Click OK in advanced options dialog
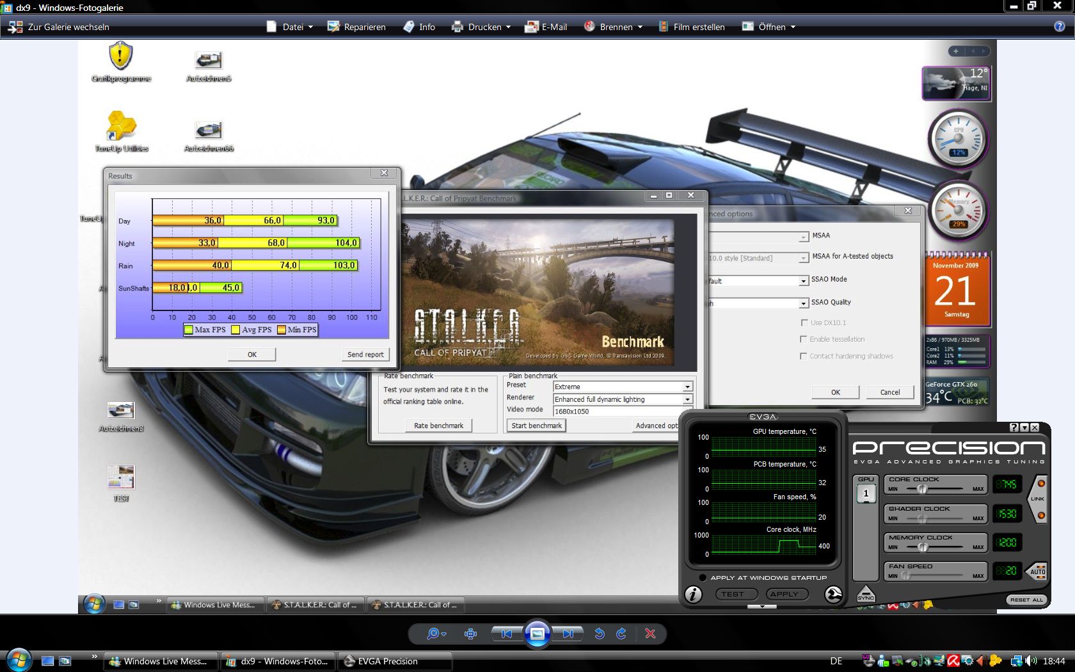Image resolution: width=1075 pixels, height=672 pixels. pos(836,392)
